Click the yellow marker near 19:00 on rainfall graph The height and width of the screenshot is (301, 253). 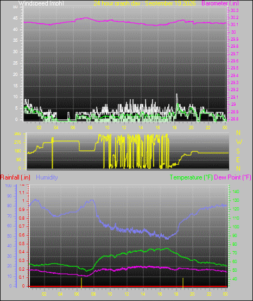point(183,283)
